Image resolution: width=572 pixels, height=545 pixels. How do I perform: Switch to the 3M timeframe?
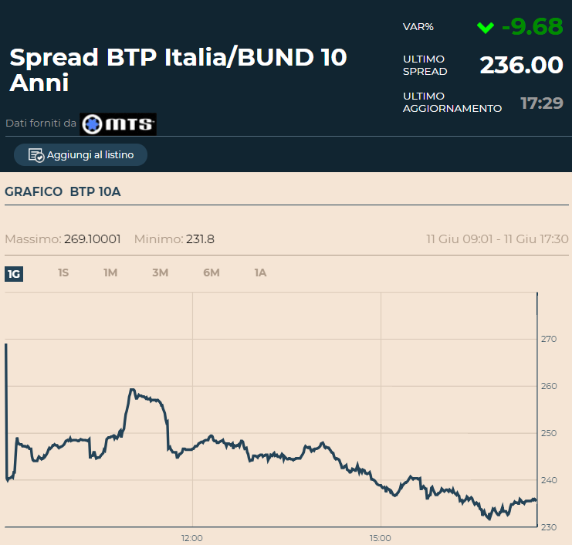(x=160, y=273)
